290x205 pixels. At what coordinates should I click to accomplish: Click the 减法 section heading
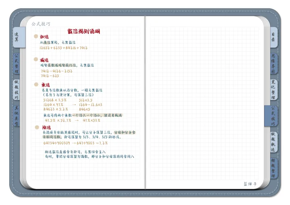pos(44,60)
